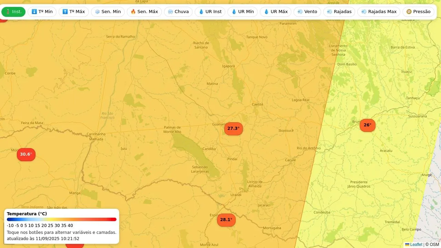Click the Pressão gauge icon
The width and height of the screenshot is (441, 248).
click(x=409, y=12)
